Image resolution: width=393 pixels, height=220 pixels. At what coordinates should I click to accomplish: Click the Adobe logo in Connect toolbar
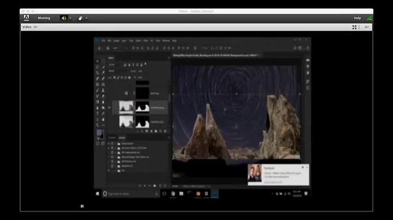[x=26, y=18]
